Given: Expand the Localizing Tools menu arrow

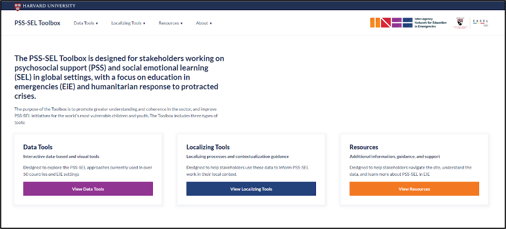Looking at the screenshot, I should tap(144, 24).
